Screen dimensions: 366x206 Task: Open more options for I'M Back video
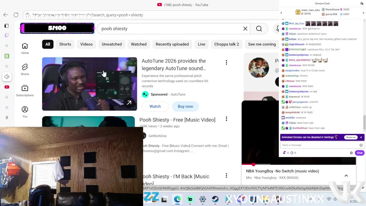(x=226, y=175)
